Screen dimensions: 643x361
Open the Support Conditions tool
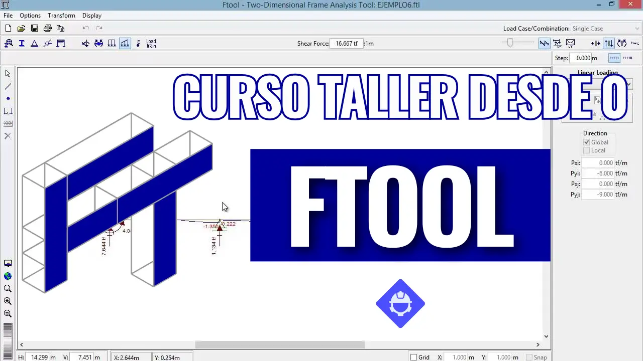(35, 43)
